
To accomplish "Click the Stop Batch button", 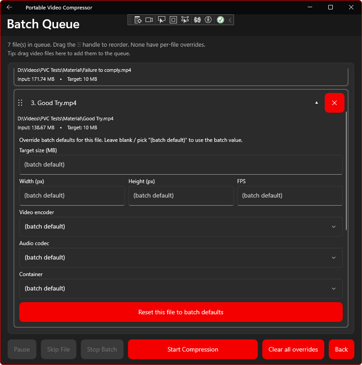I will (102, 349).
